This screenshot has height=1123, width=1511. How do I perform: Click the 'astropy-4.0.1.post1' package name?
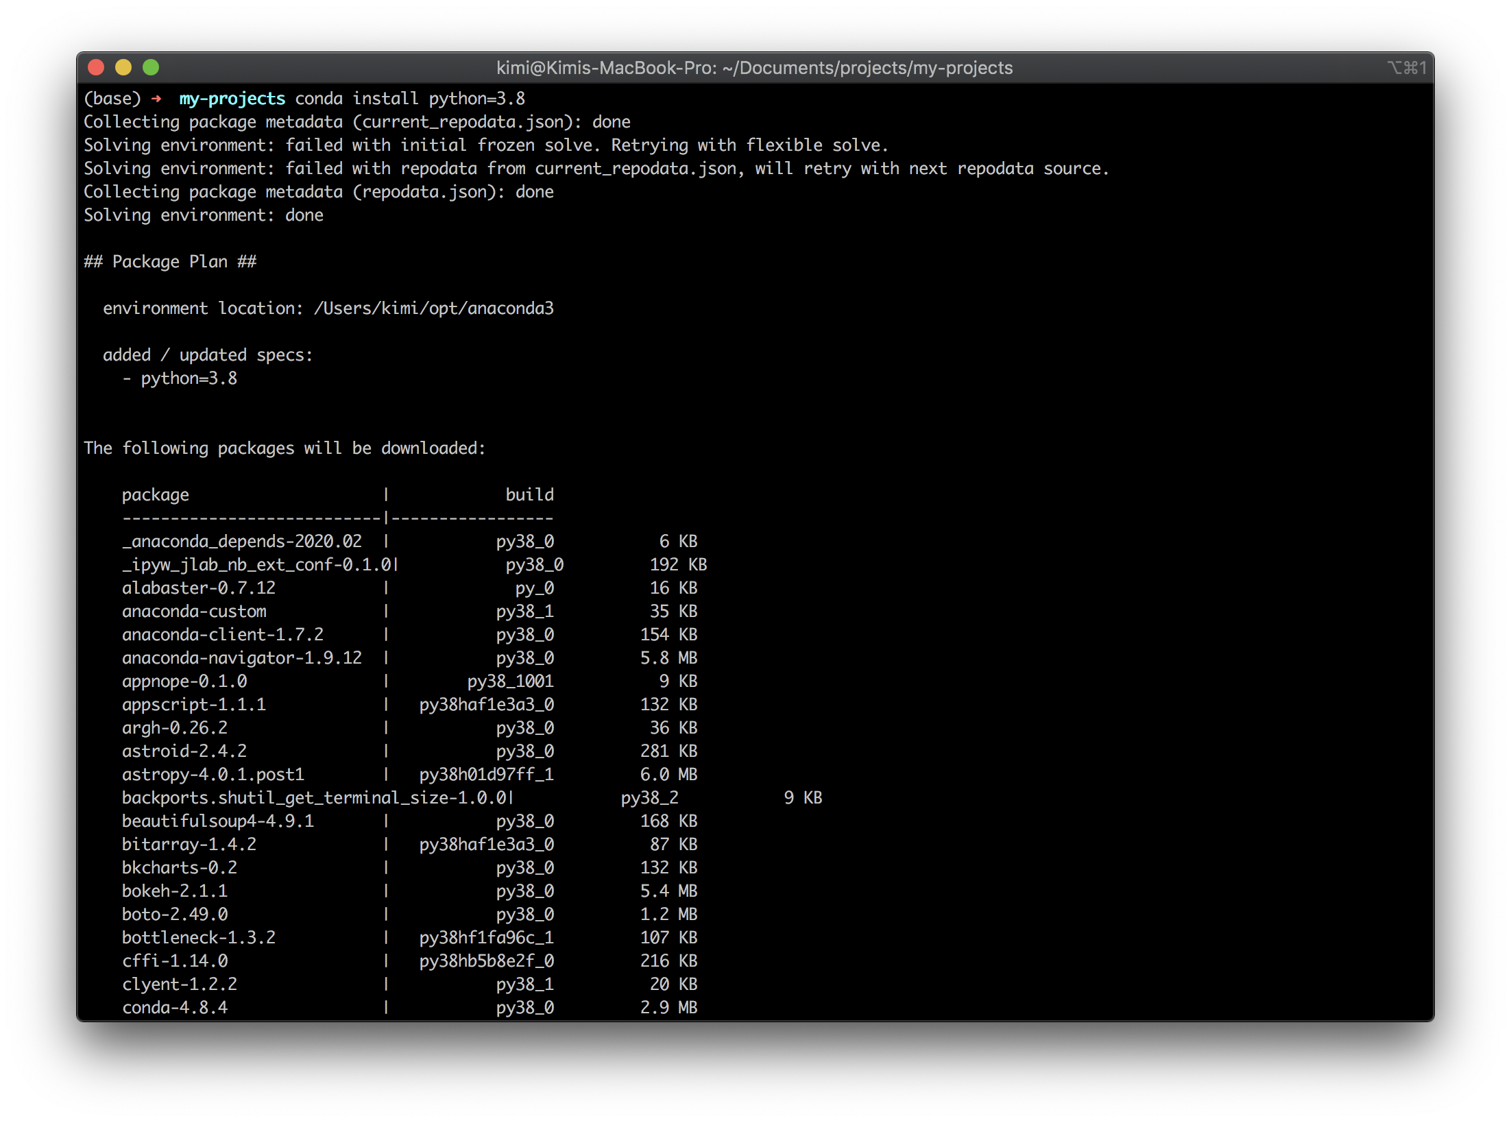point(213,775)
